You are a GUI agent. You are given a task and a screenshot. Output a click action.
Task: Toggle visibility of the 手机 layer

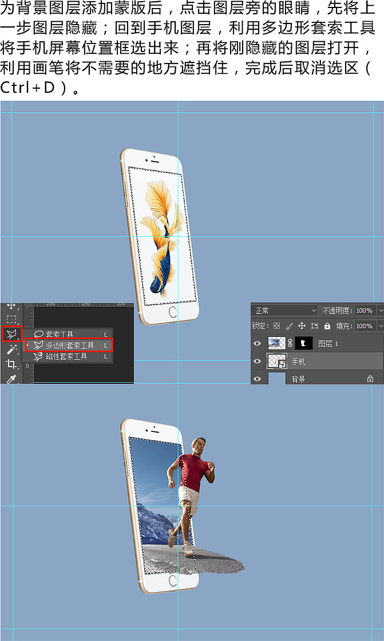258,361
